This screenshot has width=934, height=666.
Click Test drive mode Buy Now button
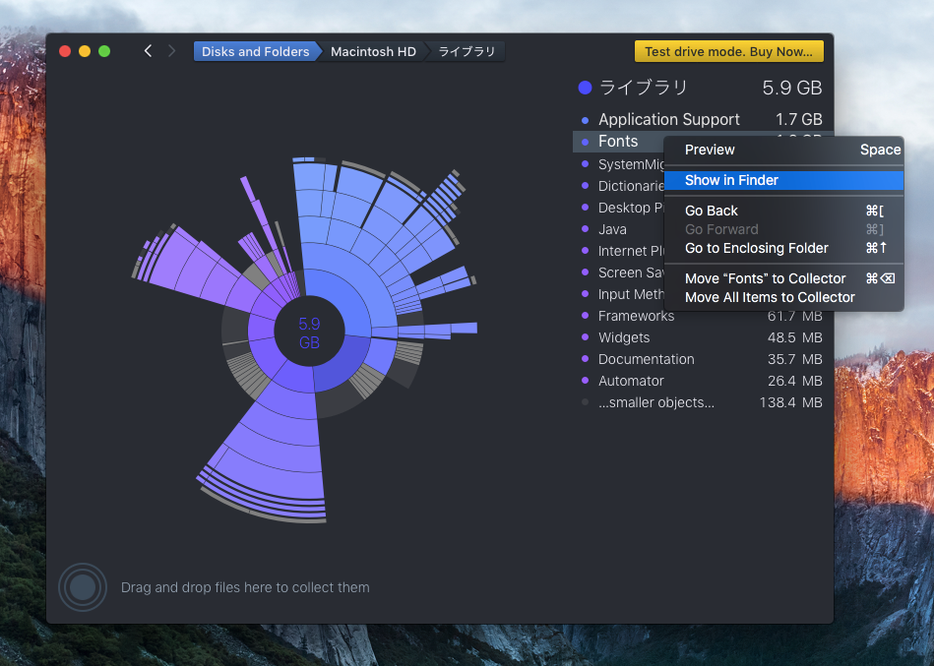pos(729,52)
